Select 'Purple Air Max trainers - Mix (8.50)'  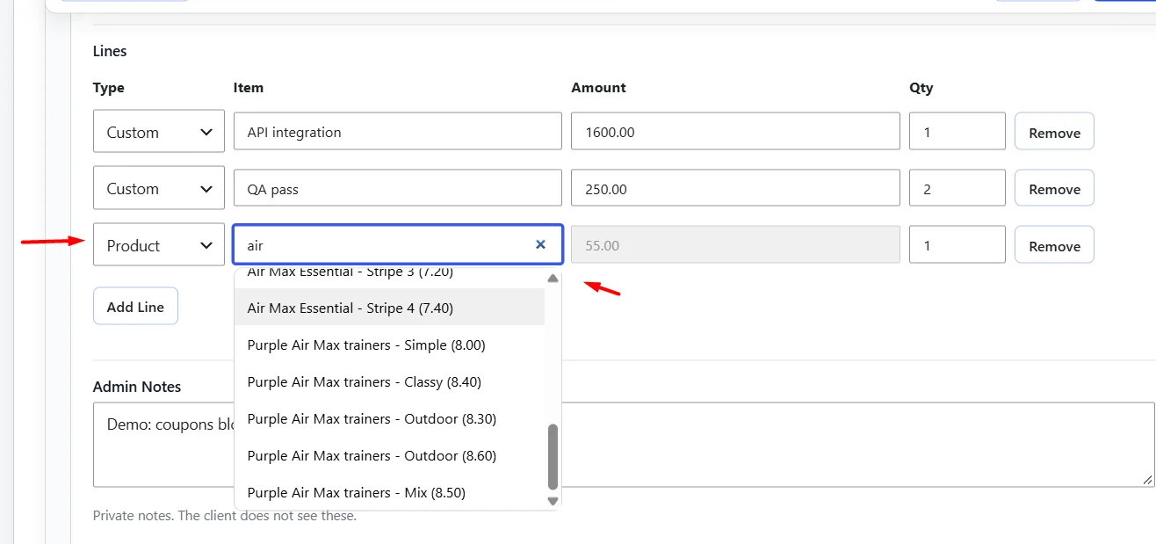tap(390, 492)
